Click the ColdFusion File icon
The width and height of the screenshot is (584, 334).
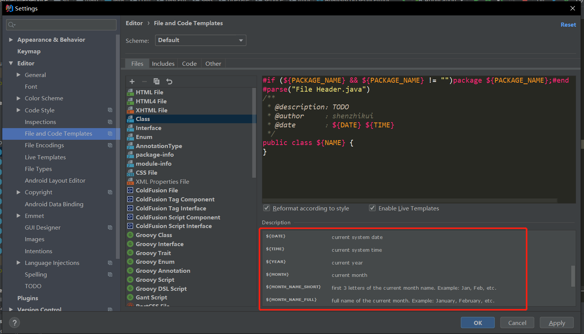pyautogui.click(x=130, y=190)
